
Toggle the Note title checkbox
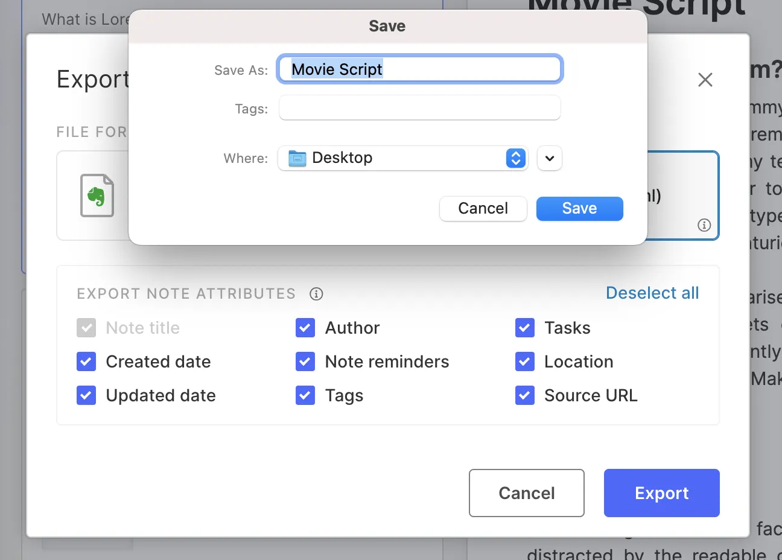(x=86, y=328)
